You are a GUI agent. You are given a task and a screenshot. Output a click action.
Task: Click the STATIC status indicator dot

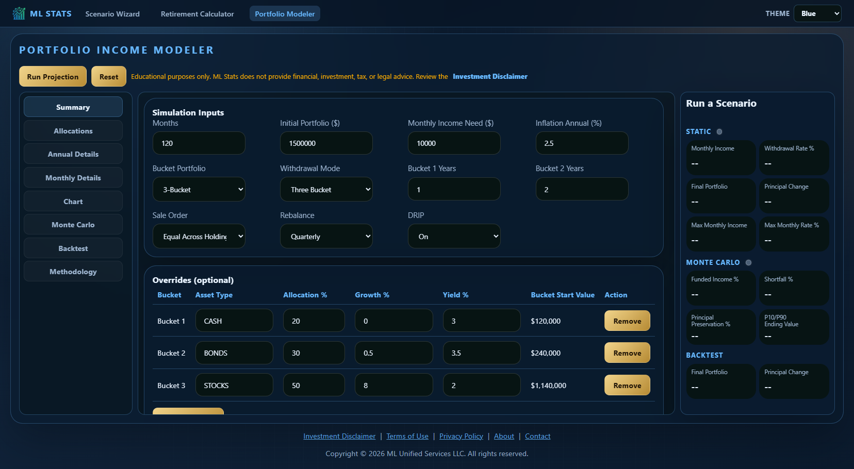719,131
